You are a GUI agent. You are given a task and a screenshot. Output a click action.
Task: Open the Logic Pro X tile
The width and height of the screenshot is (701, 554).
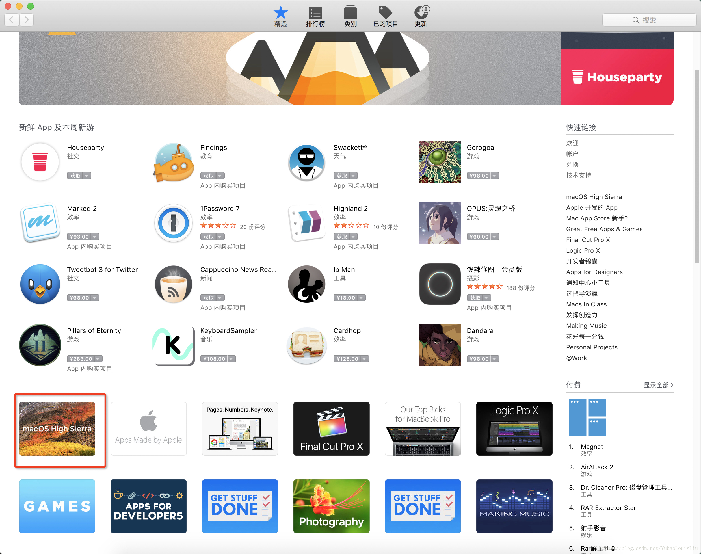point(514,429)
